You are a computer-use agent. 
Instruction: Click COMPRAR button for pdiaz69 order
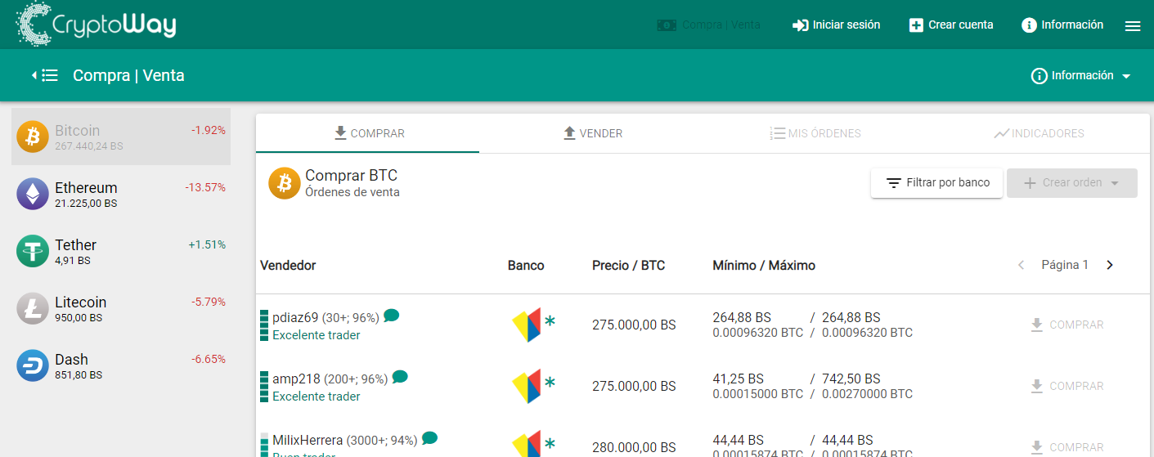(x=1067, y=325)
